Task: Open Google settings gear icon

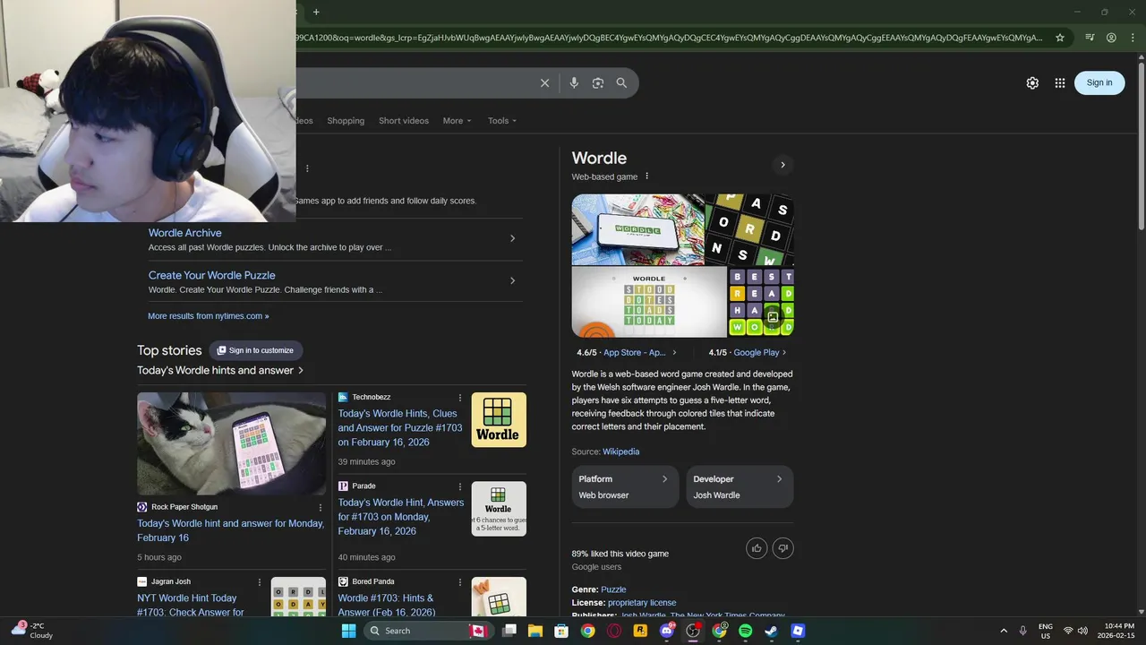Action: click(1032, 82)
